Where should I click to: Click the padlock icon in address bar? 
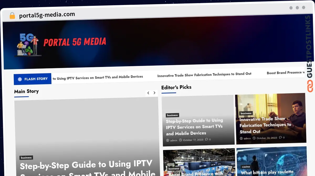pyautogui.click(x=12, y=16)
